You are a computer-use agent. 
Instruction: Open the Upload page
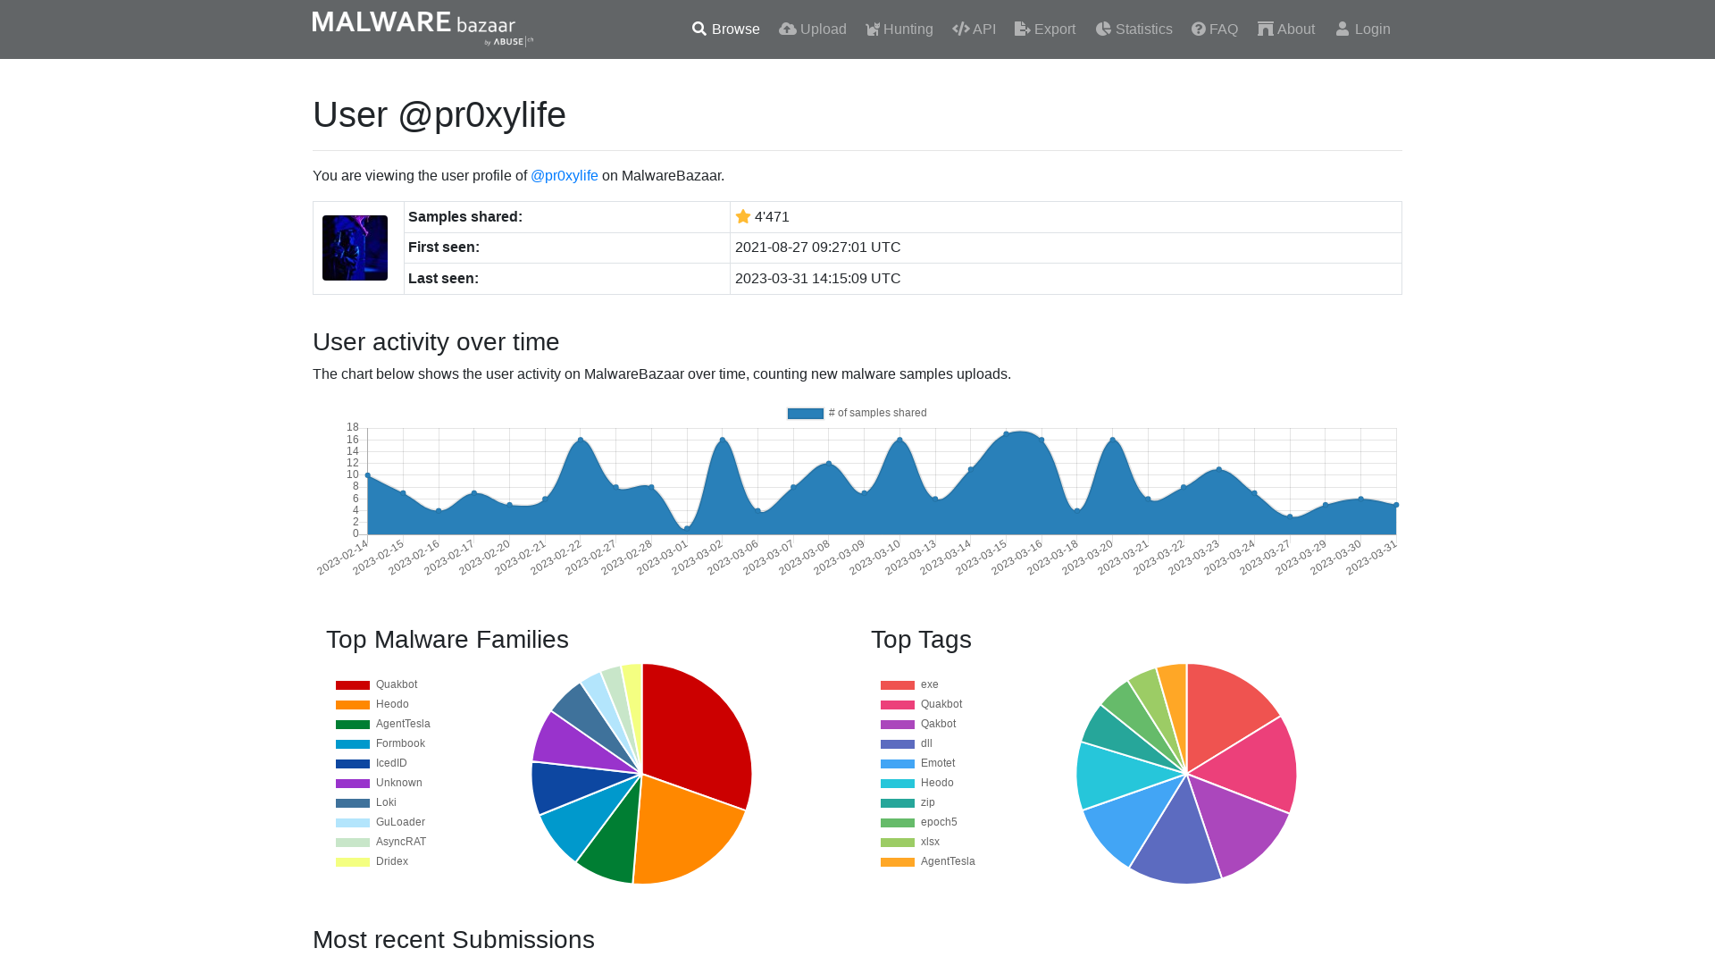click(812, 29)
